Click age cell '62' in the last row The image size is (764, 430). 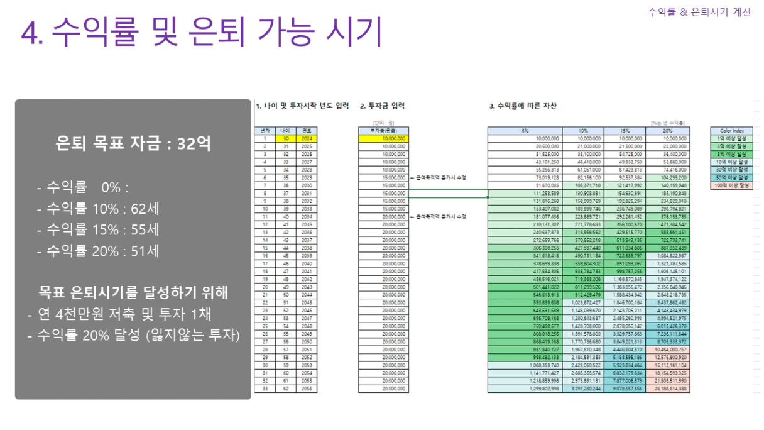pyautogui.click(x=285, y=389)
